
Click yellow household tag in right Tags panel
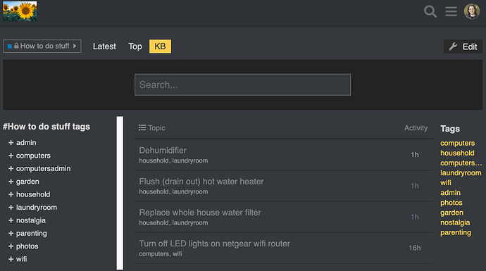(457, 153)
